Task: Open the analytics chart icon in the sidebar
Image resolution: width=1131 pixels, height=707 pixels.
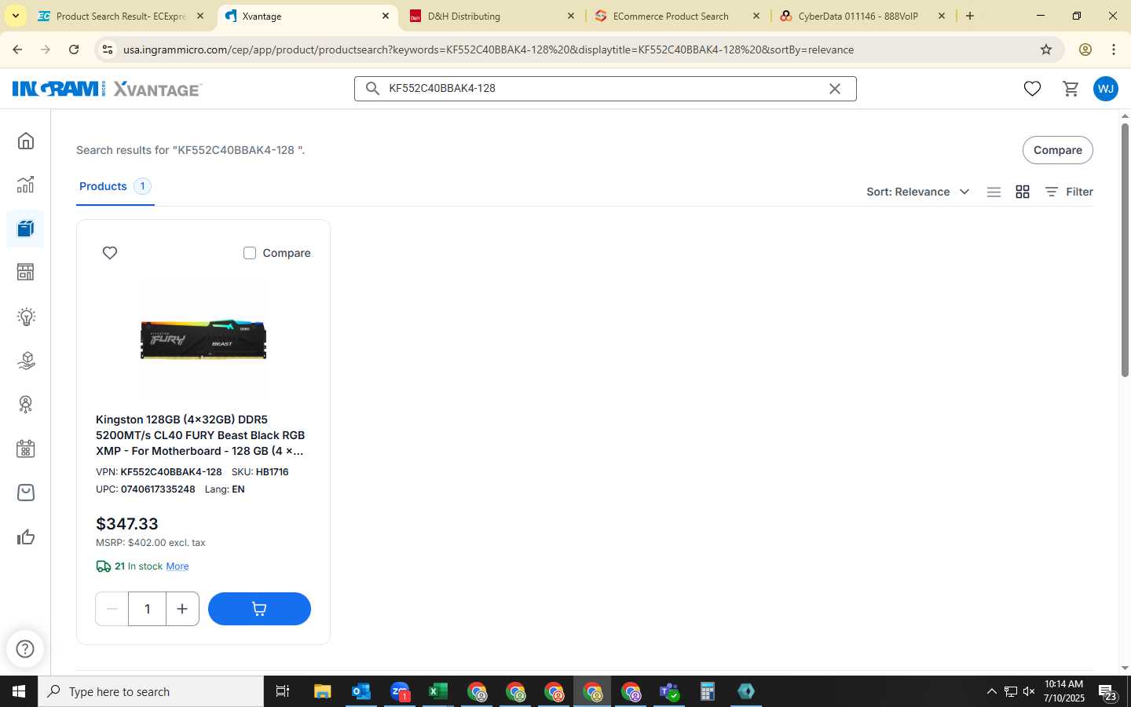Action: (26, 185)
